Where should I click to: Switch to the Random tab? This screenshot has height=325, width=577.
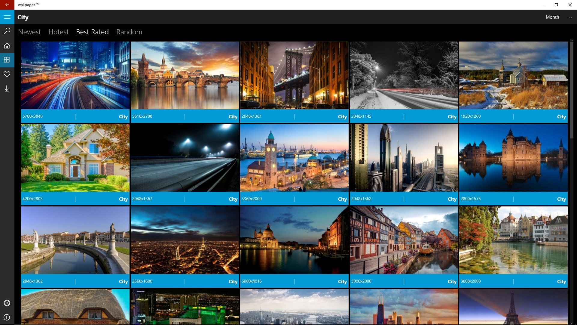tap(129, 32)
